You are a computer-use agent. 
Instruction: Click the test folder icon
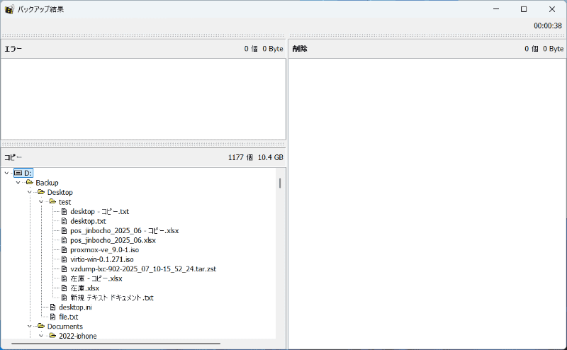coord(52,201)
